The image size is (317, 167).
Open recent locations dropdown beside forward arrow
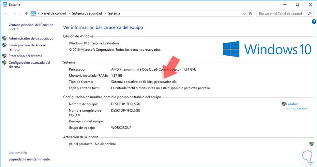[20, 14]
